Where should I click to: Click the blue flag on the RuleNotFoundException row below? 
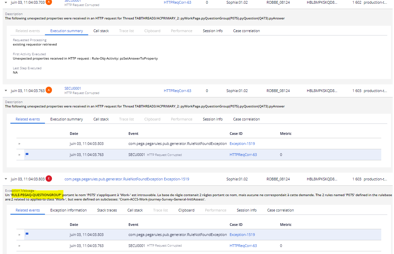27,233
